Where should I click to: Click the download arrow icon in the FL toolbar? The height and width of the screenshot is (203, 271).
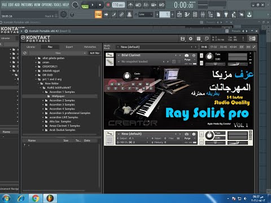(250, 15)
